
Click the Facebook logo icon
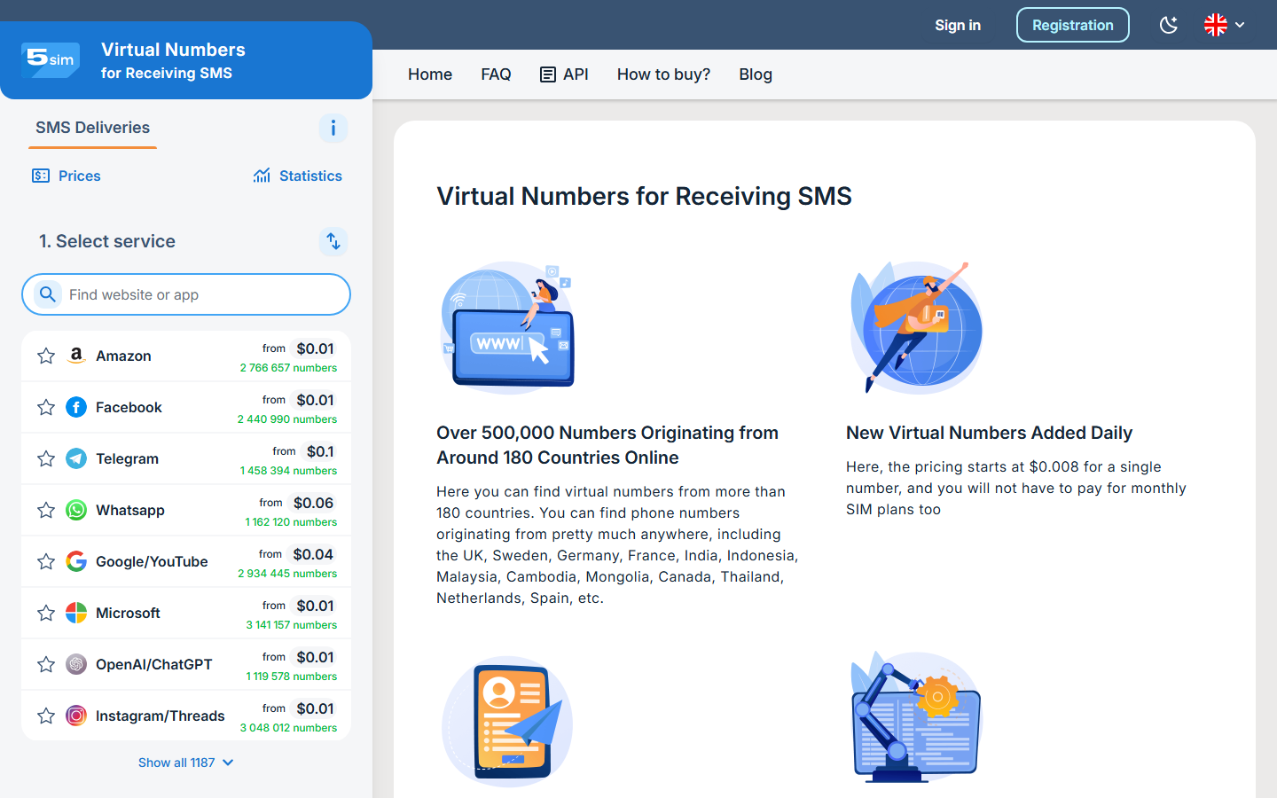[x=76, y=407]
